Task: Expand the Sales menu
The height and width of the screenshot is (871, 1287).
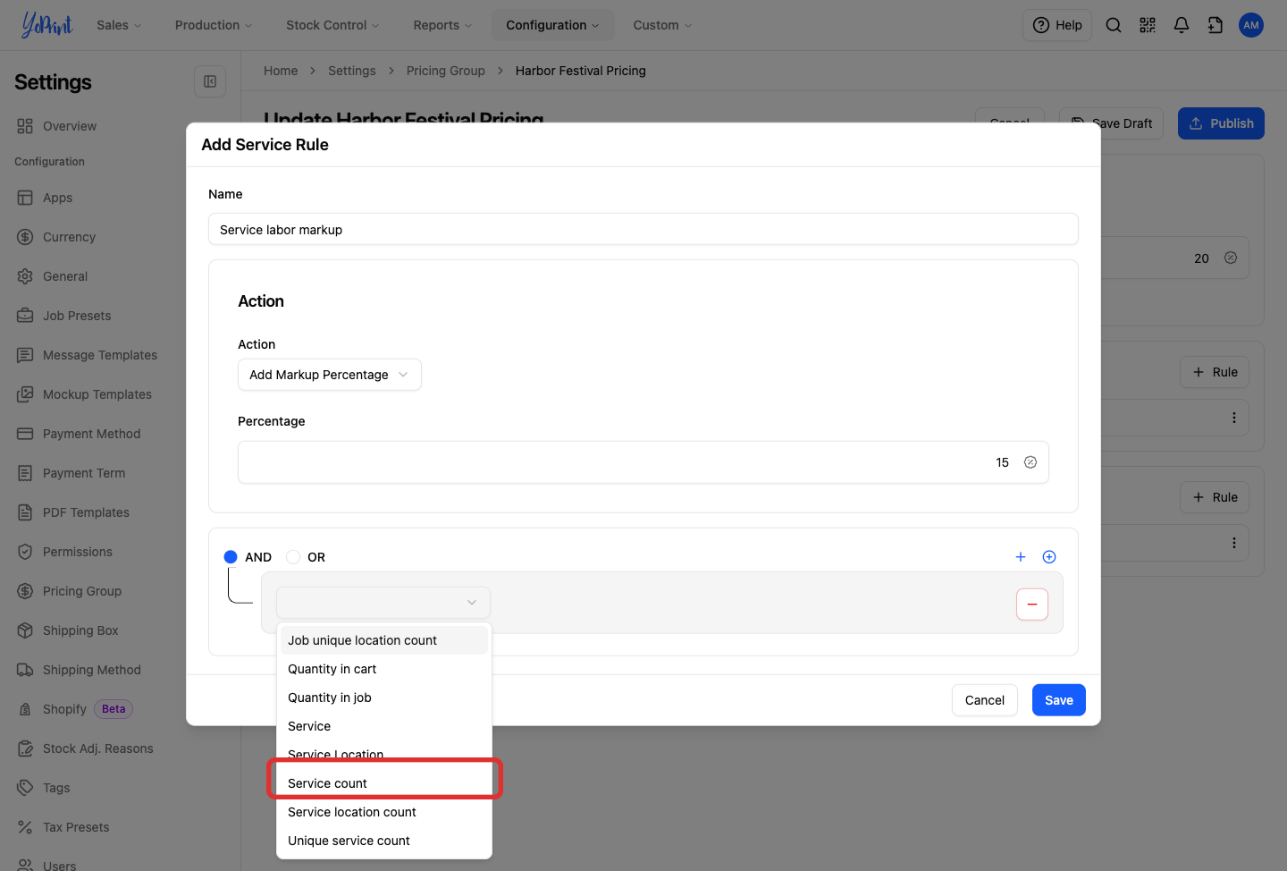Action: (x=119, y=25)
